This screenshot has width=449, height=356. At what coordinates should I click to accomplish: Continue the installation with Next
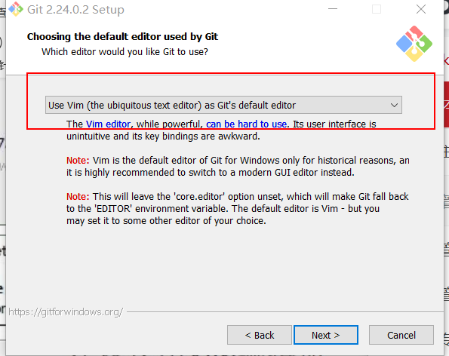click(326, 335)
